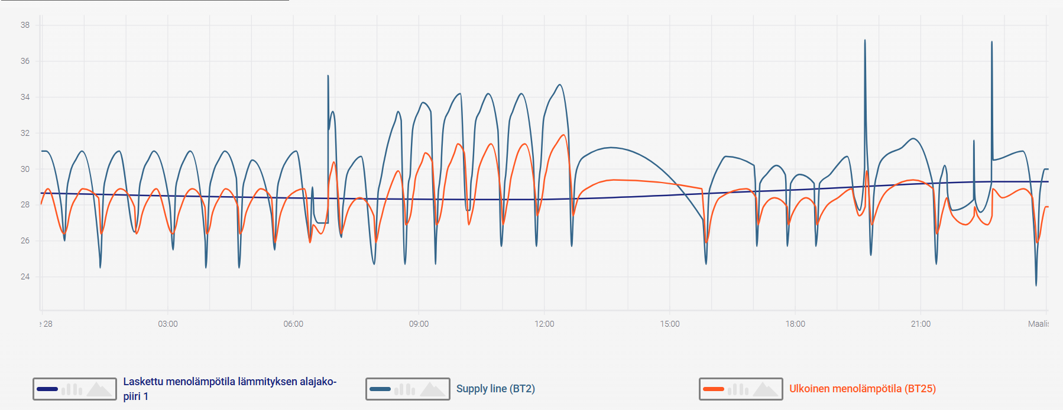Image resolution: width=1063 pixels, height=410 pixels.
Task: Select line chart style for Laskettu menolämpötila
Action: coord(47,389)
